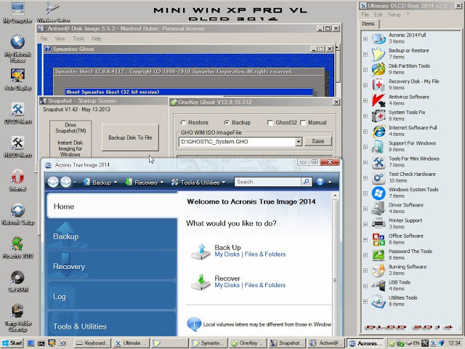Screen dimensions: 465x349
Task: Open Setup menu in Ultimate DLCD Boot
Action: click(x=394, y=15)
